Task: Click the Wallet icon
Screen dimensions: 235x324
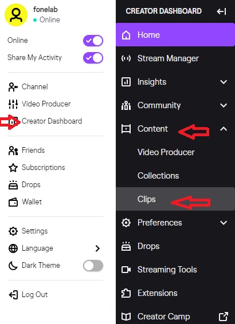Action: point(13,202)
